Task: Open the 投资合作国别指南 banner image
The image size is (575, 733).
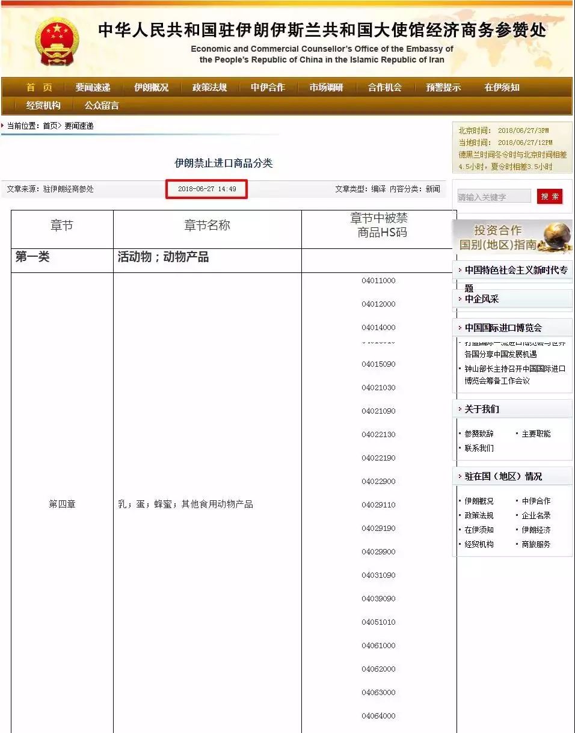Action: (511, 237)
